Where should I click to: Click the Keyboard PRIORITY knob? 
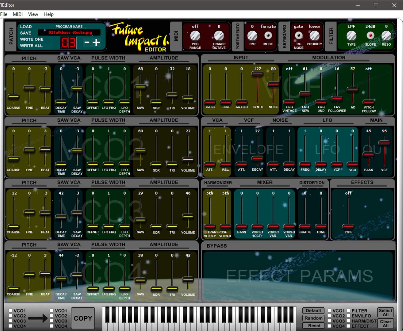[314, 36]
